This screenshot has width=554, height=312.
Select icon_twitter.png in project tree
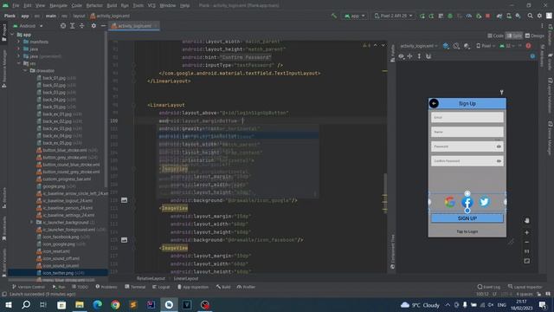coord(58,273)
